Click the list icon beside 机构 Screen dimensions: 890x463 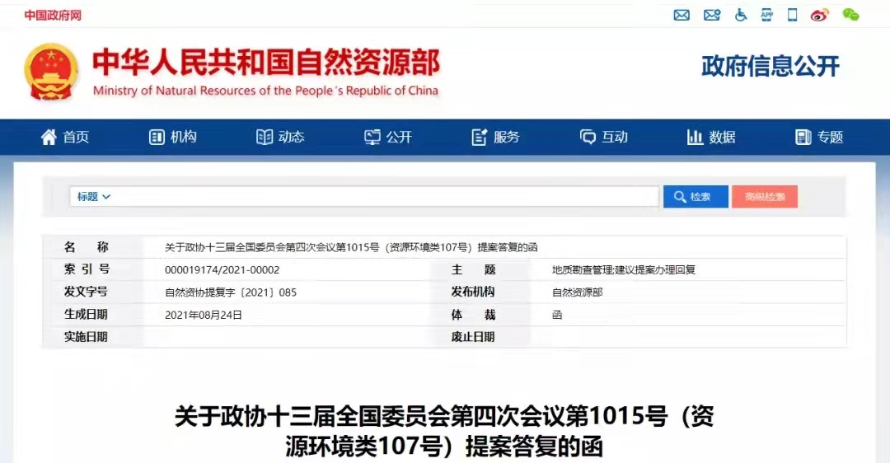tap(157, 137)
